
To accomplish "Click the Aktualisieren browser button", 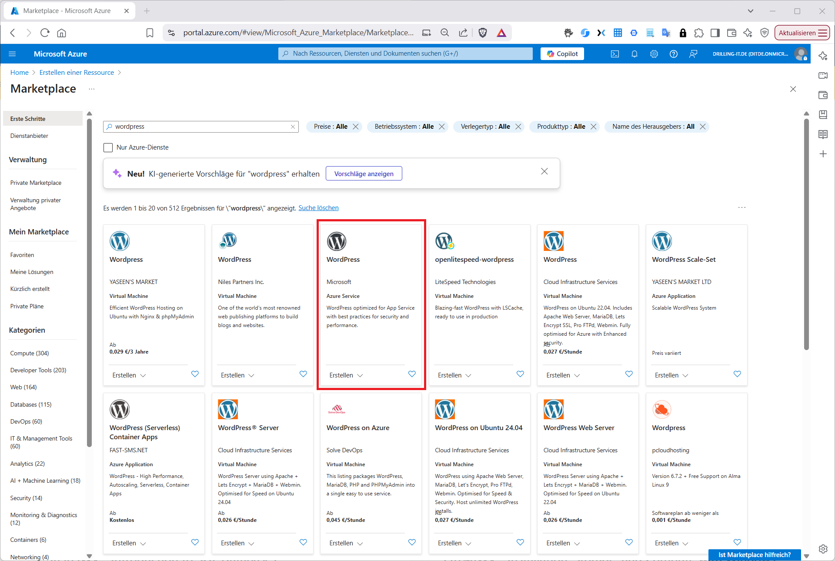I will coord(802,33).
